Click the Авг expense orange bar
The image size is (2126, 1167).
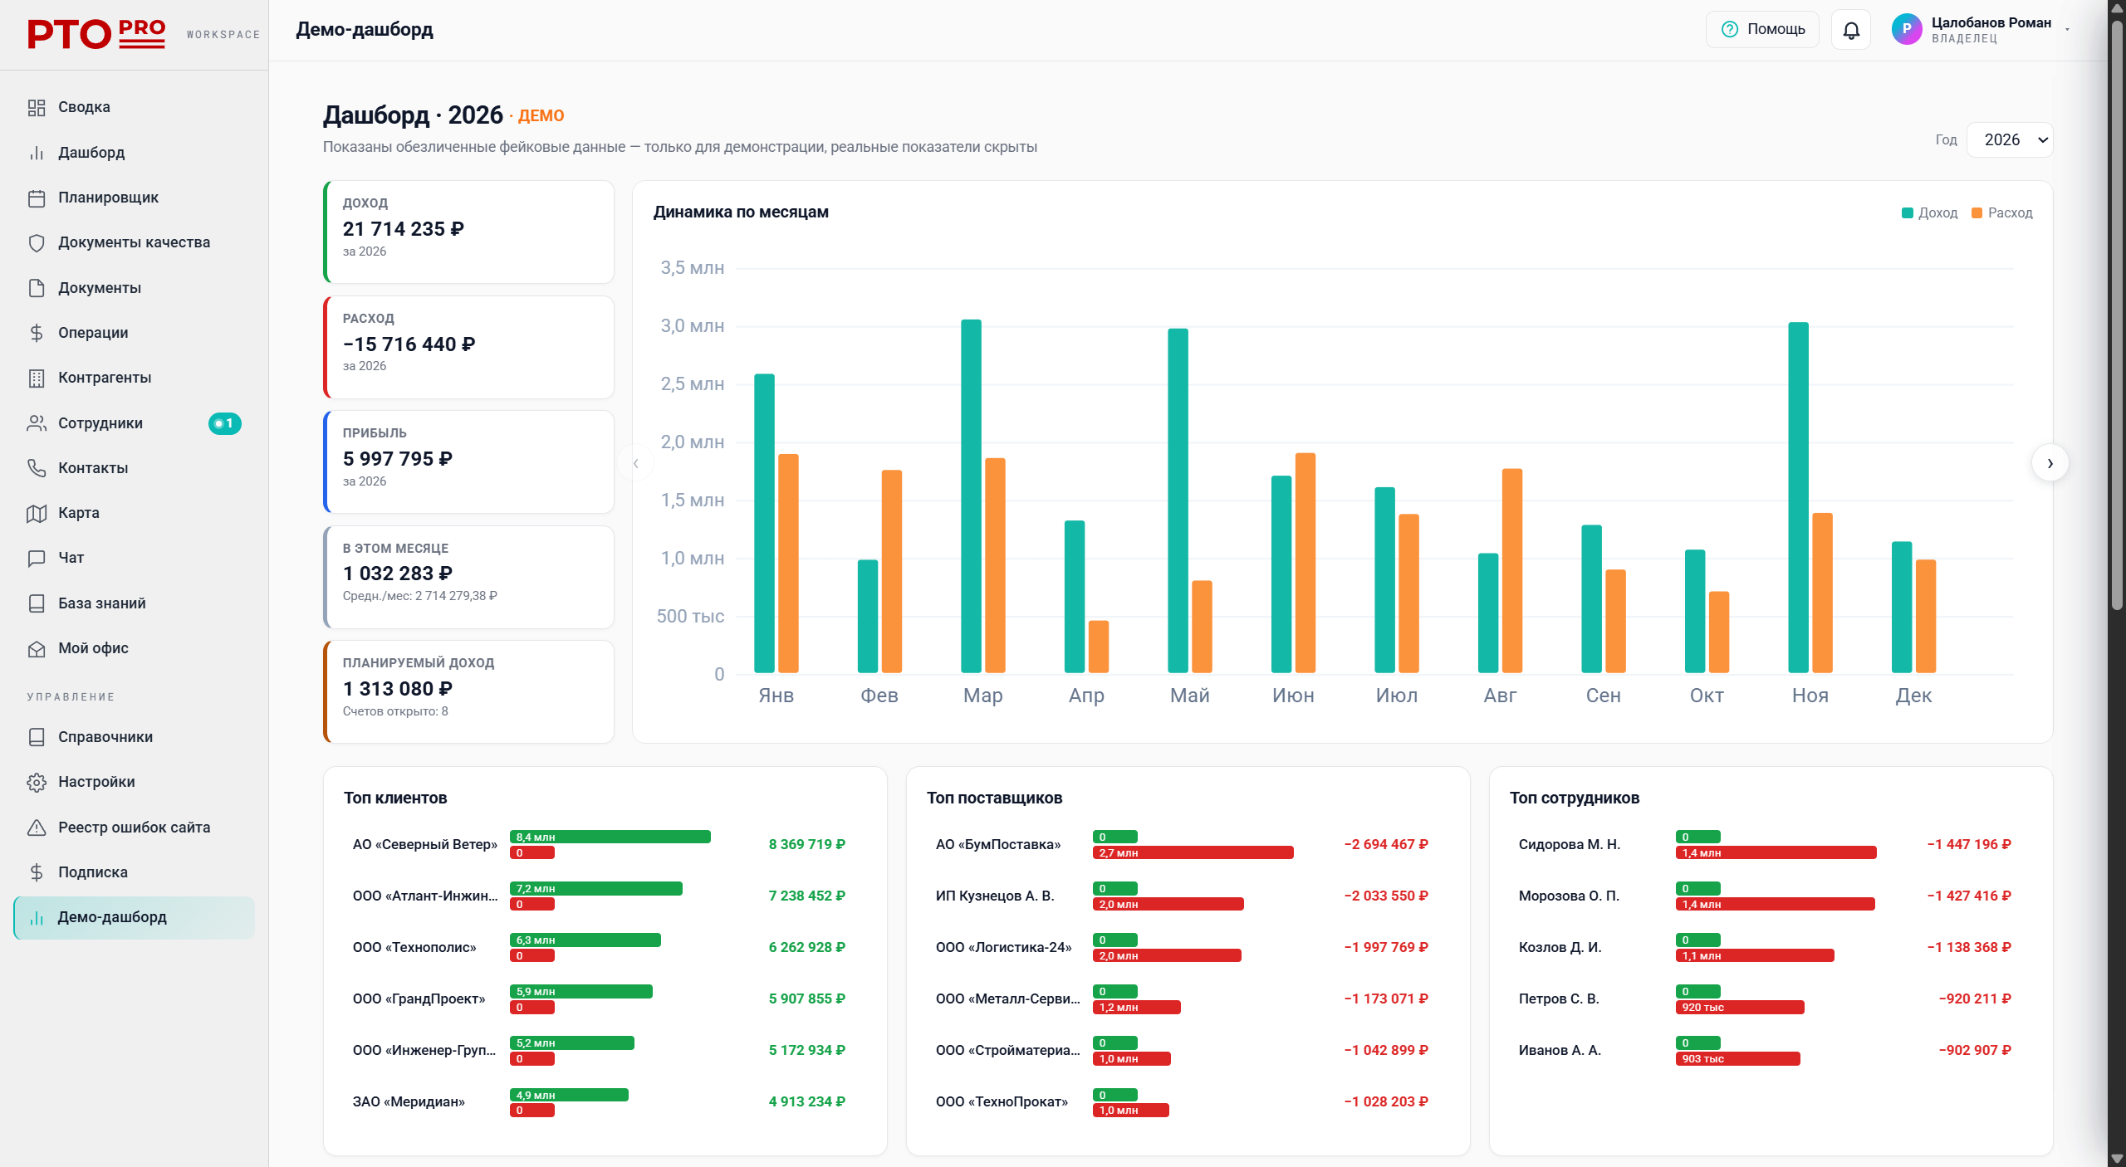coord(1512,571)
